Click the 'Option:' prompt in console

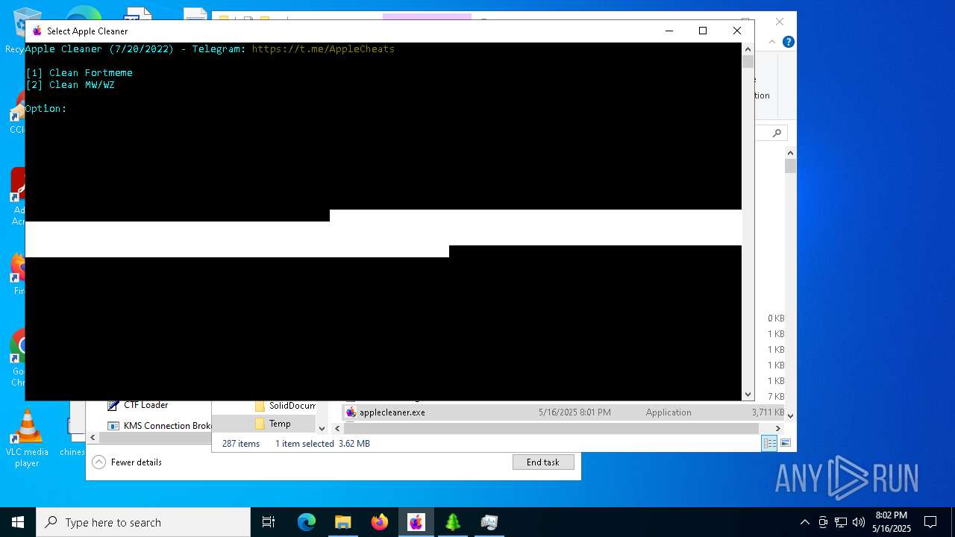pyautogui.click(x=46, y=108)
